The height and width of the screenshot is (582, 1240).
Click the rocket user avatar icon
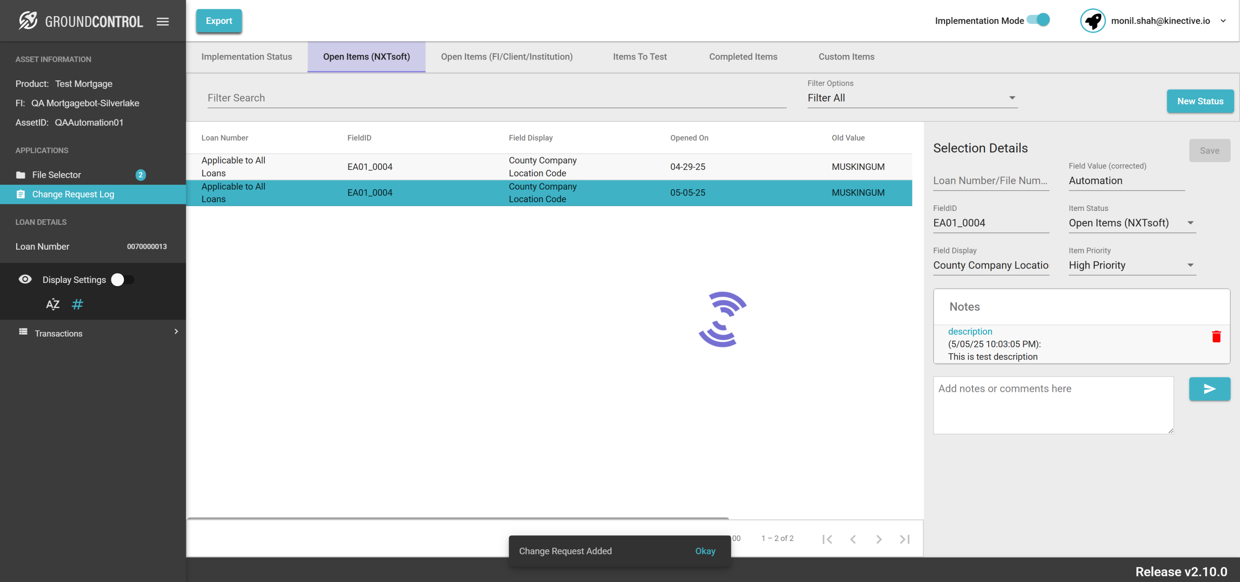pos(1093,21)
